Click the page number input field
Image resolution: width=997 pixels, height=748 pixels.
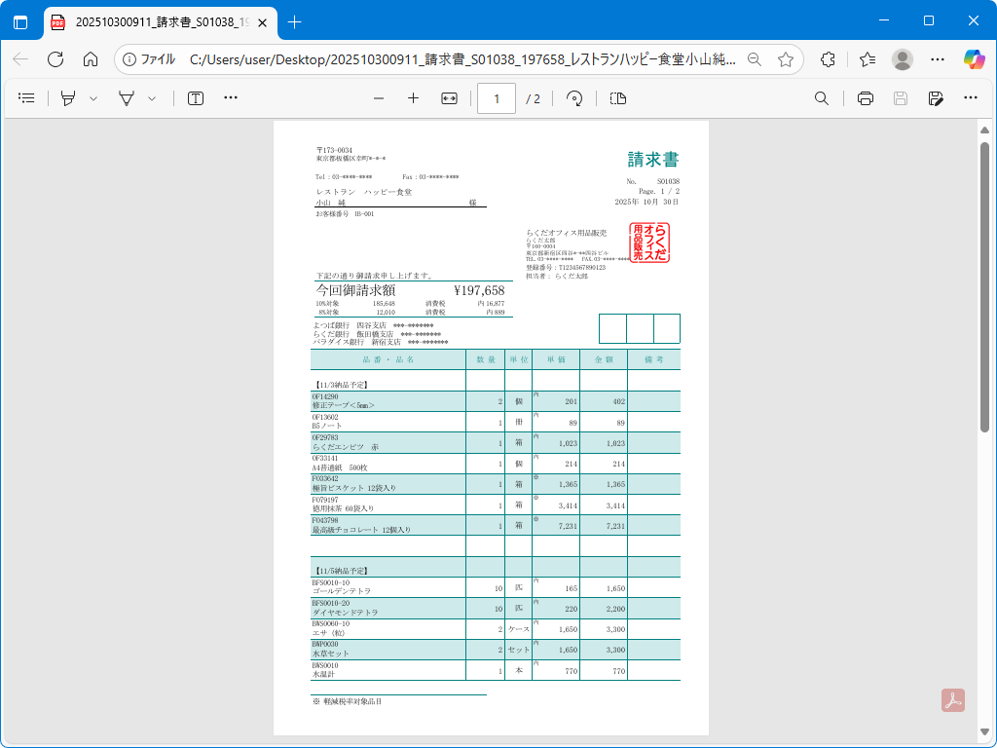pos(497,98)
